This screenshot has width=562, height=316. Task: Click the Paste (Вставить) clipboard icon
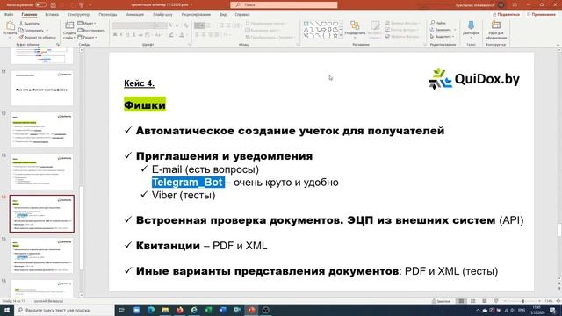click(10, 26)
